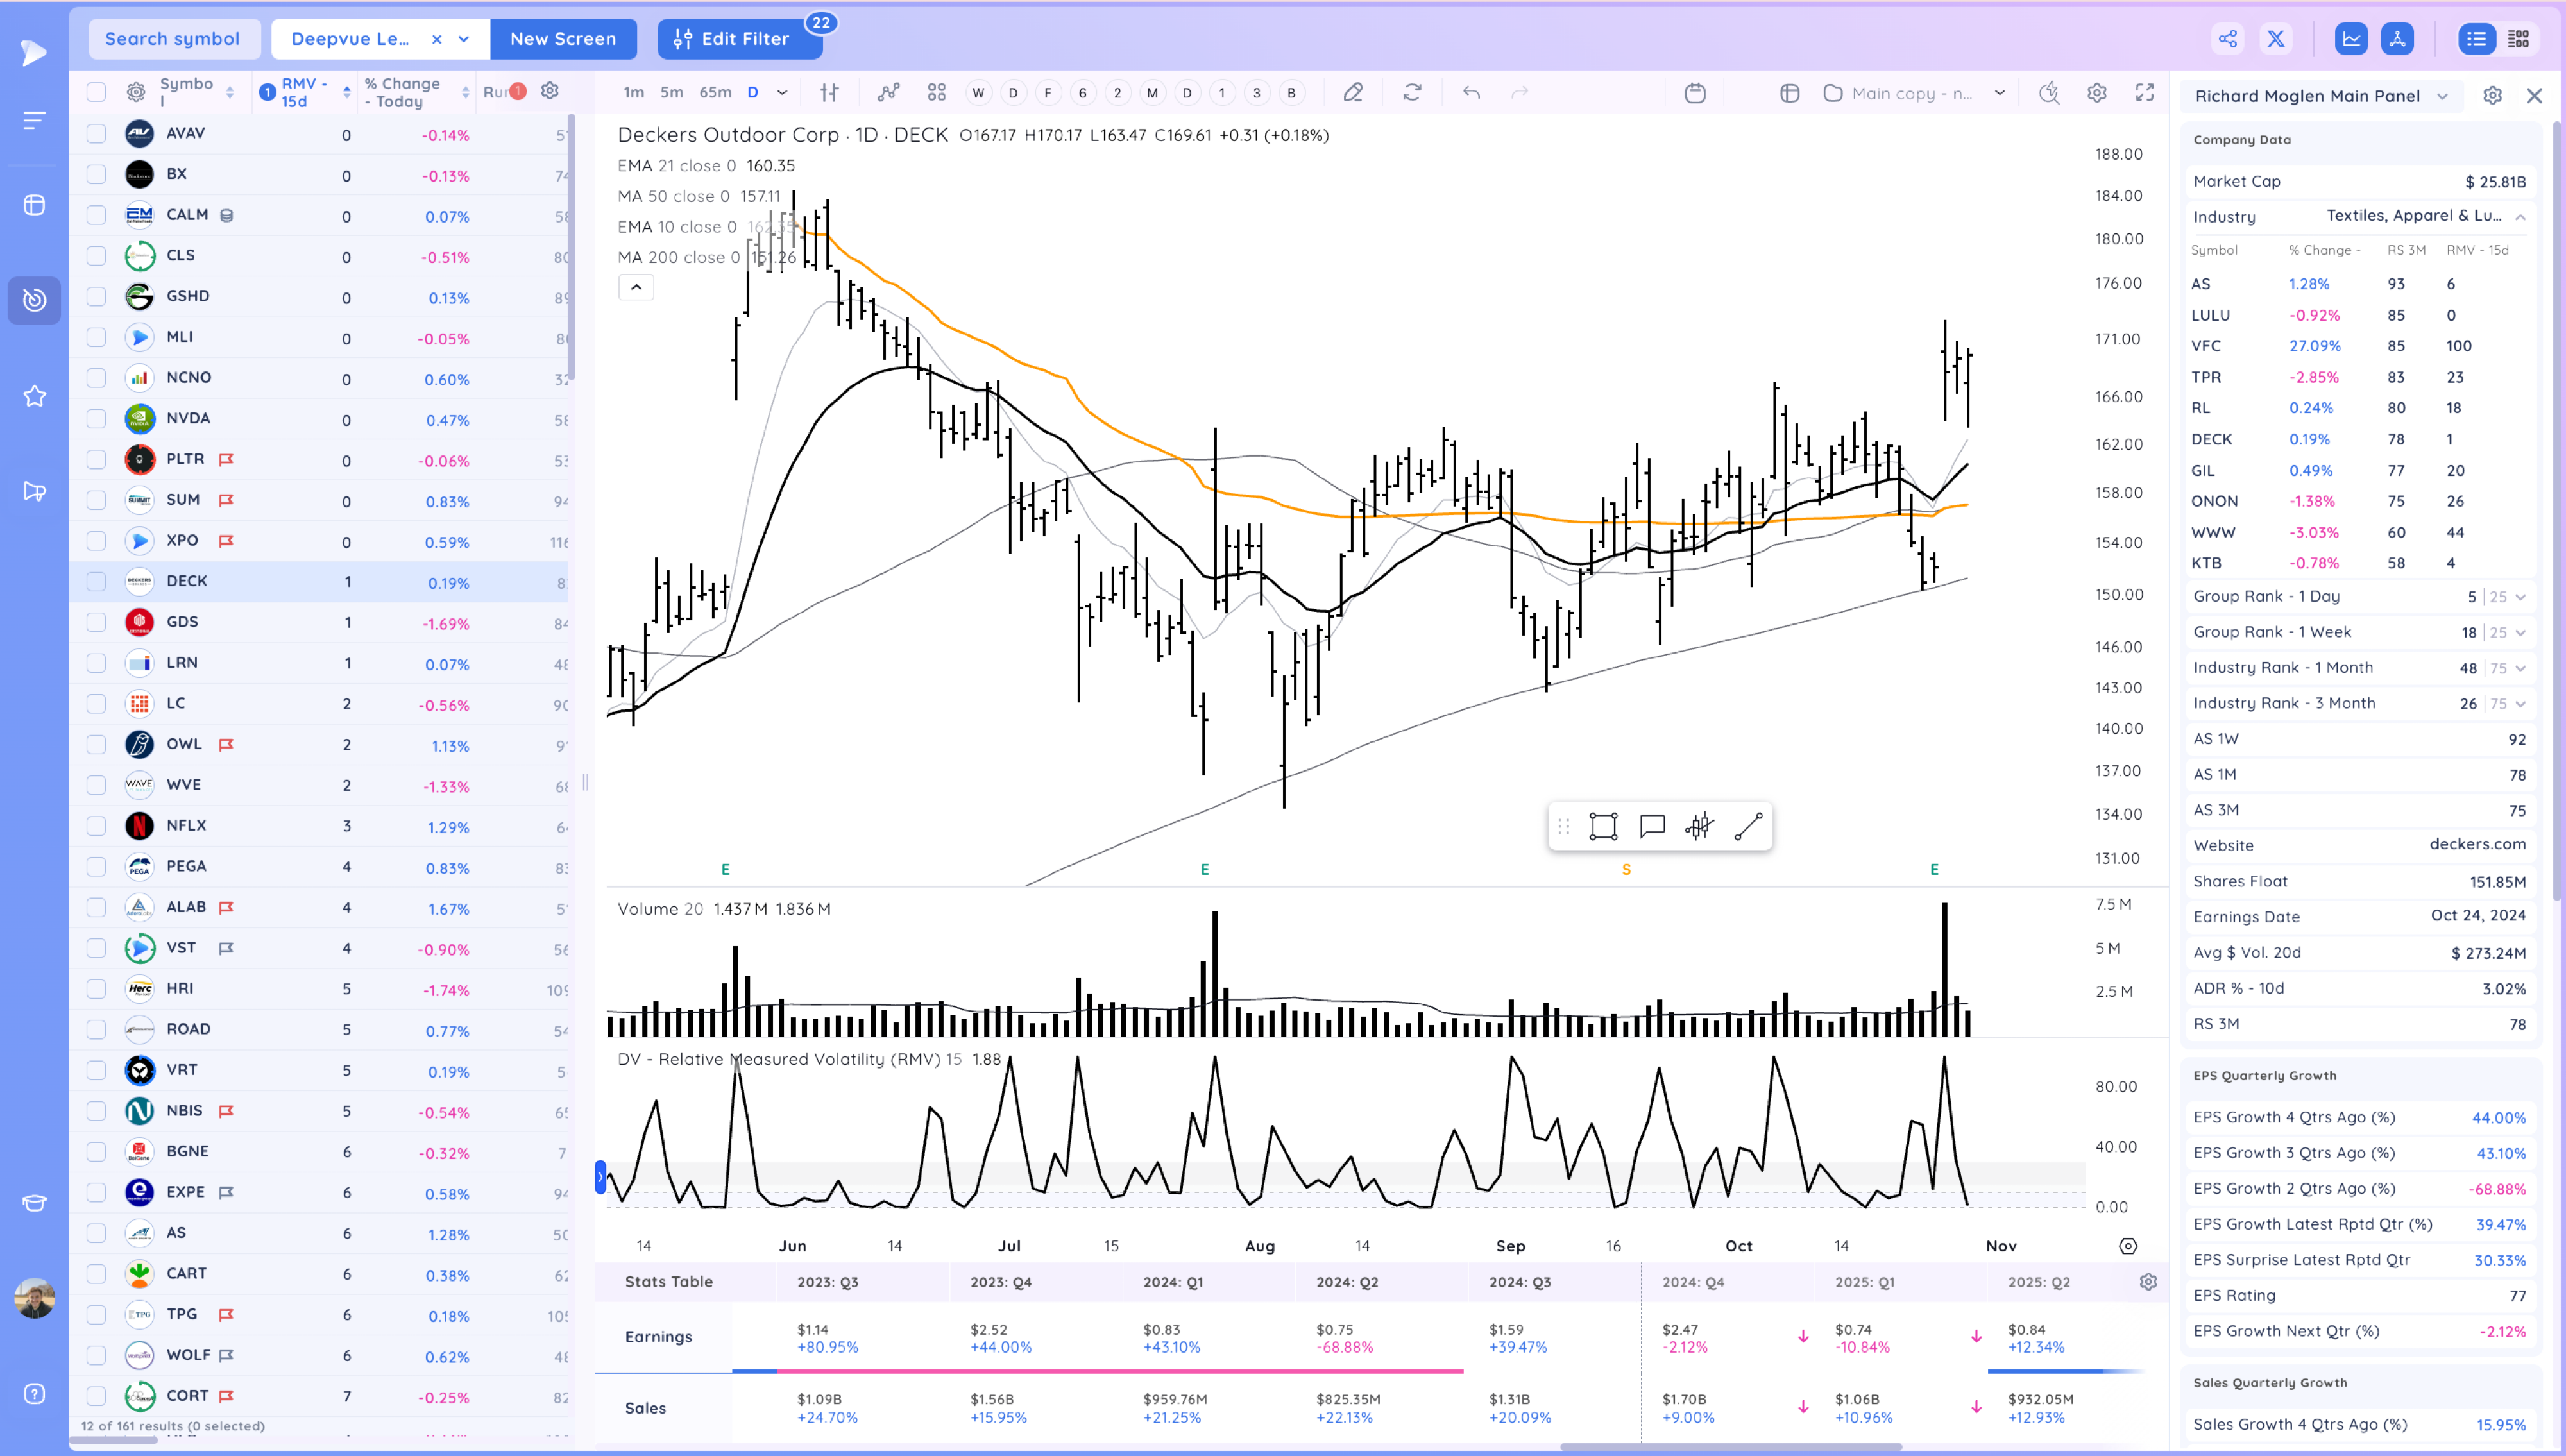Click the fullscreen chart icon
Viewport: 2566px width, 1456px height.
pos(2144,93)
